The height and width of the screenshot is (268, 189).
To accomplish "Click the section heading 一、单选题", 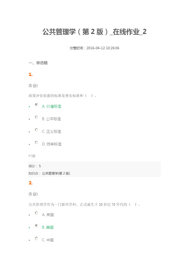I will [38, 63].
